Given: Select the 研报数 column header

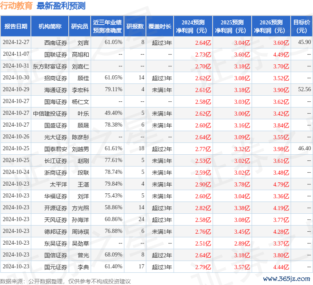Looking at the screenshot, I should click(135, 26).
